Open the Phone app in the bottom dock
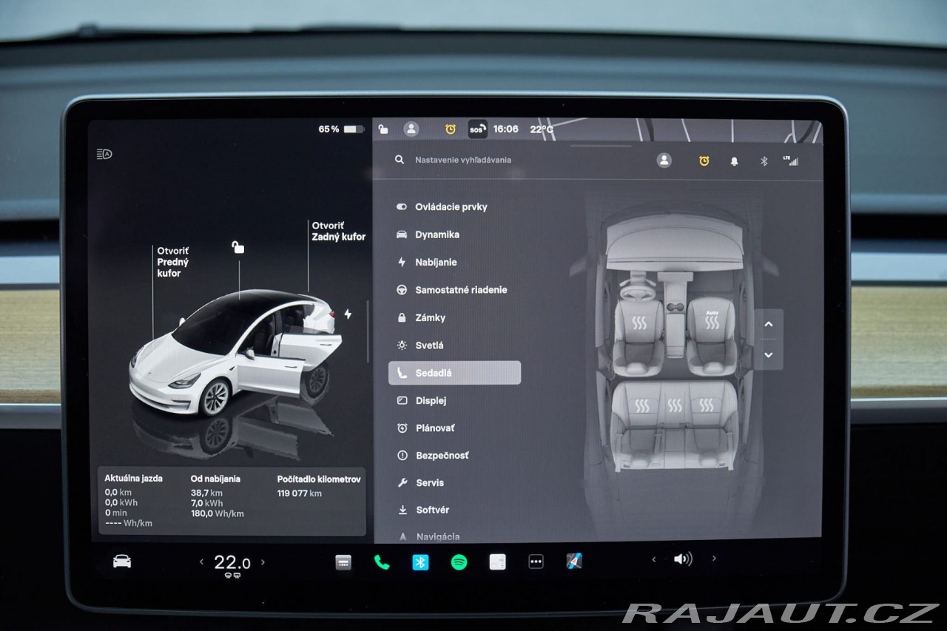 pos(382,562)
